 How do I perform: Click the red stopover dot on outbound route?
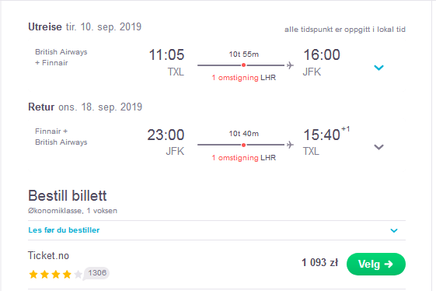tap(243, 65)
